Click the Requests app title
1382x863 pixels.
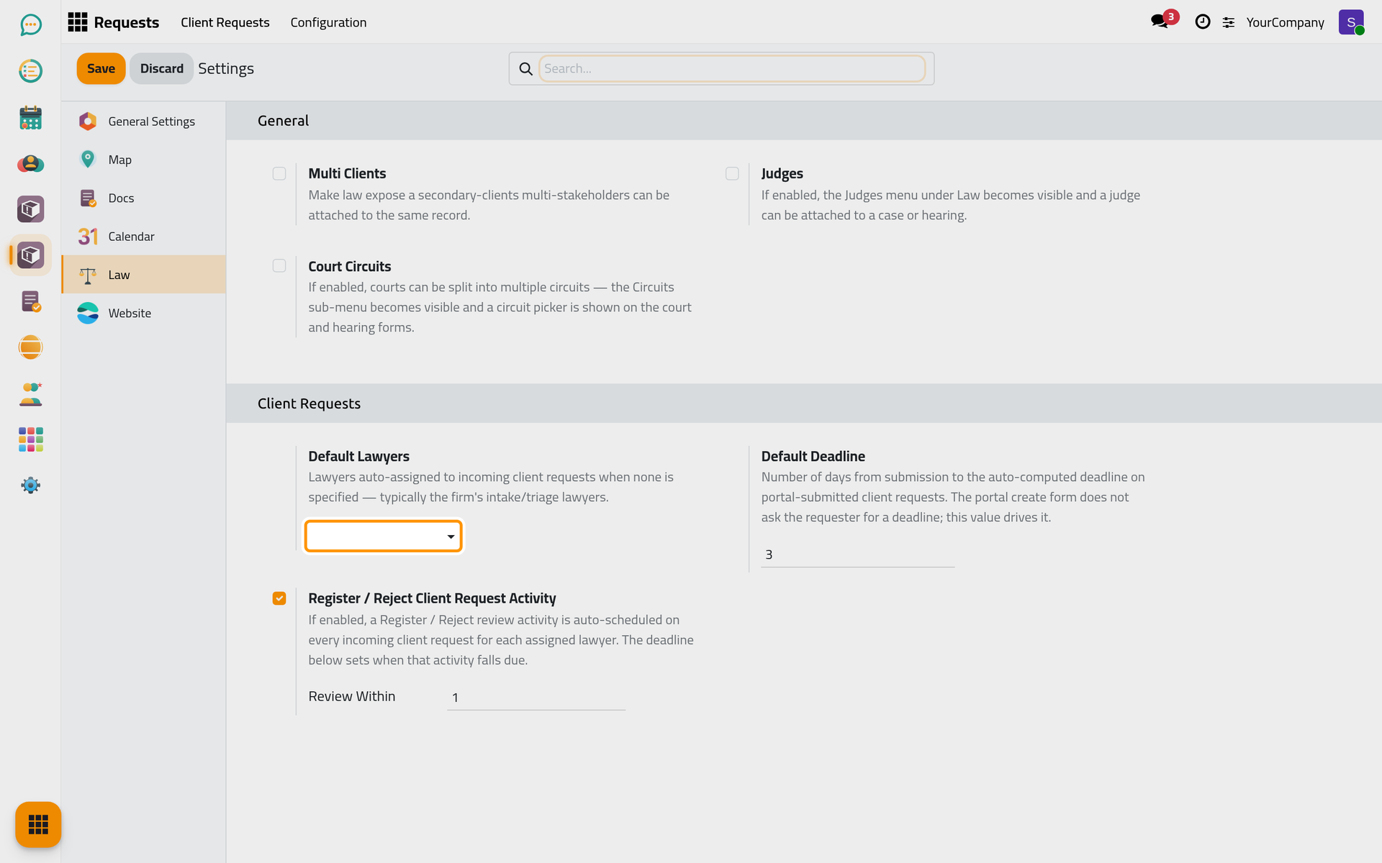tap(127, 22)
